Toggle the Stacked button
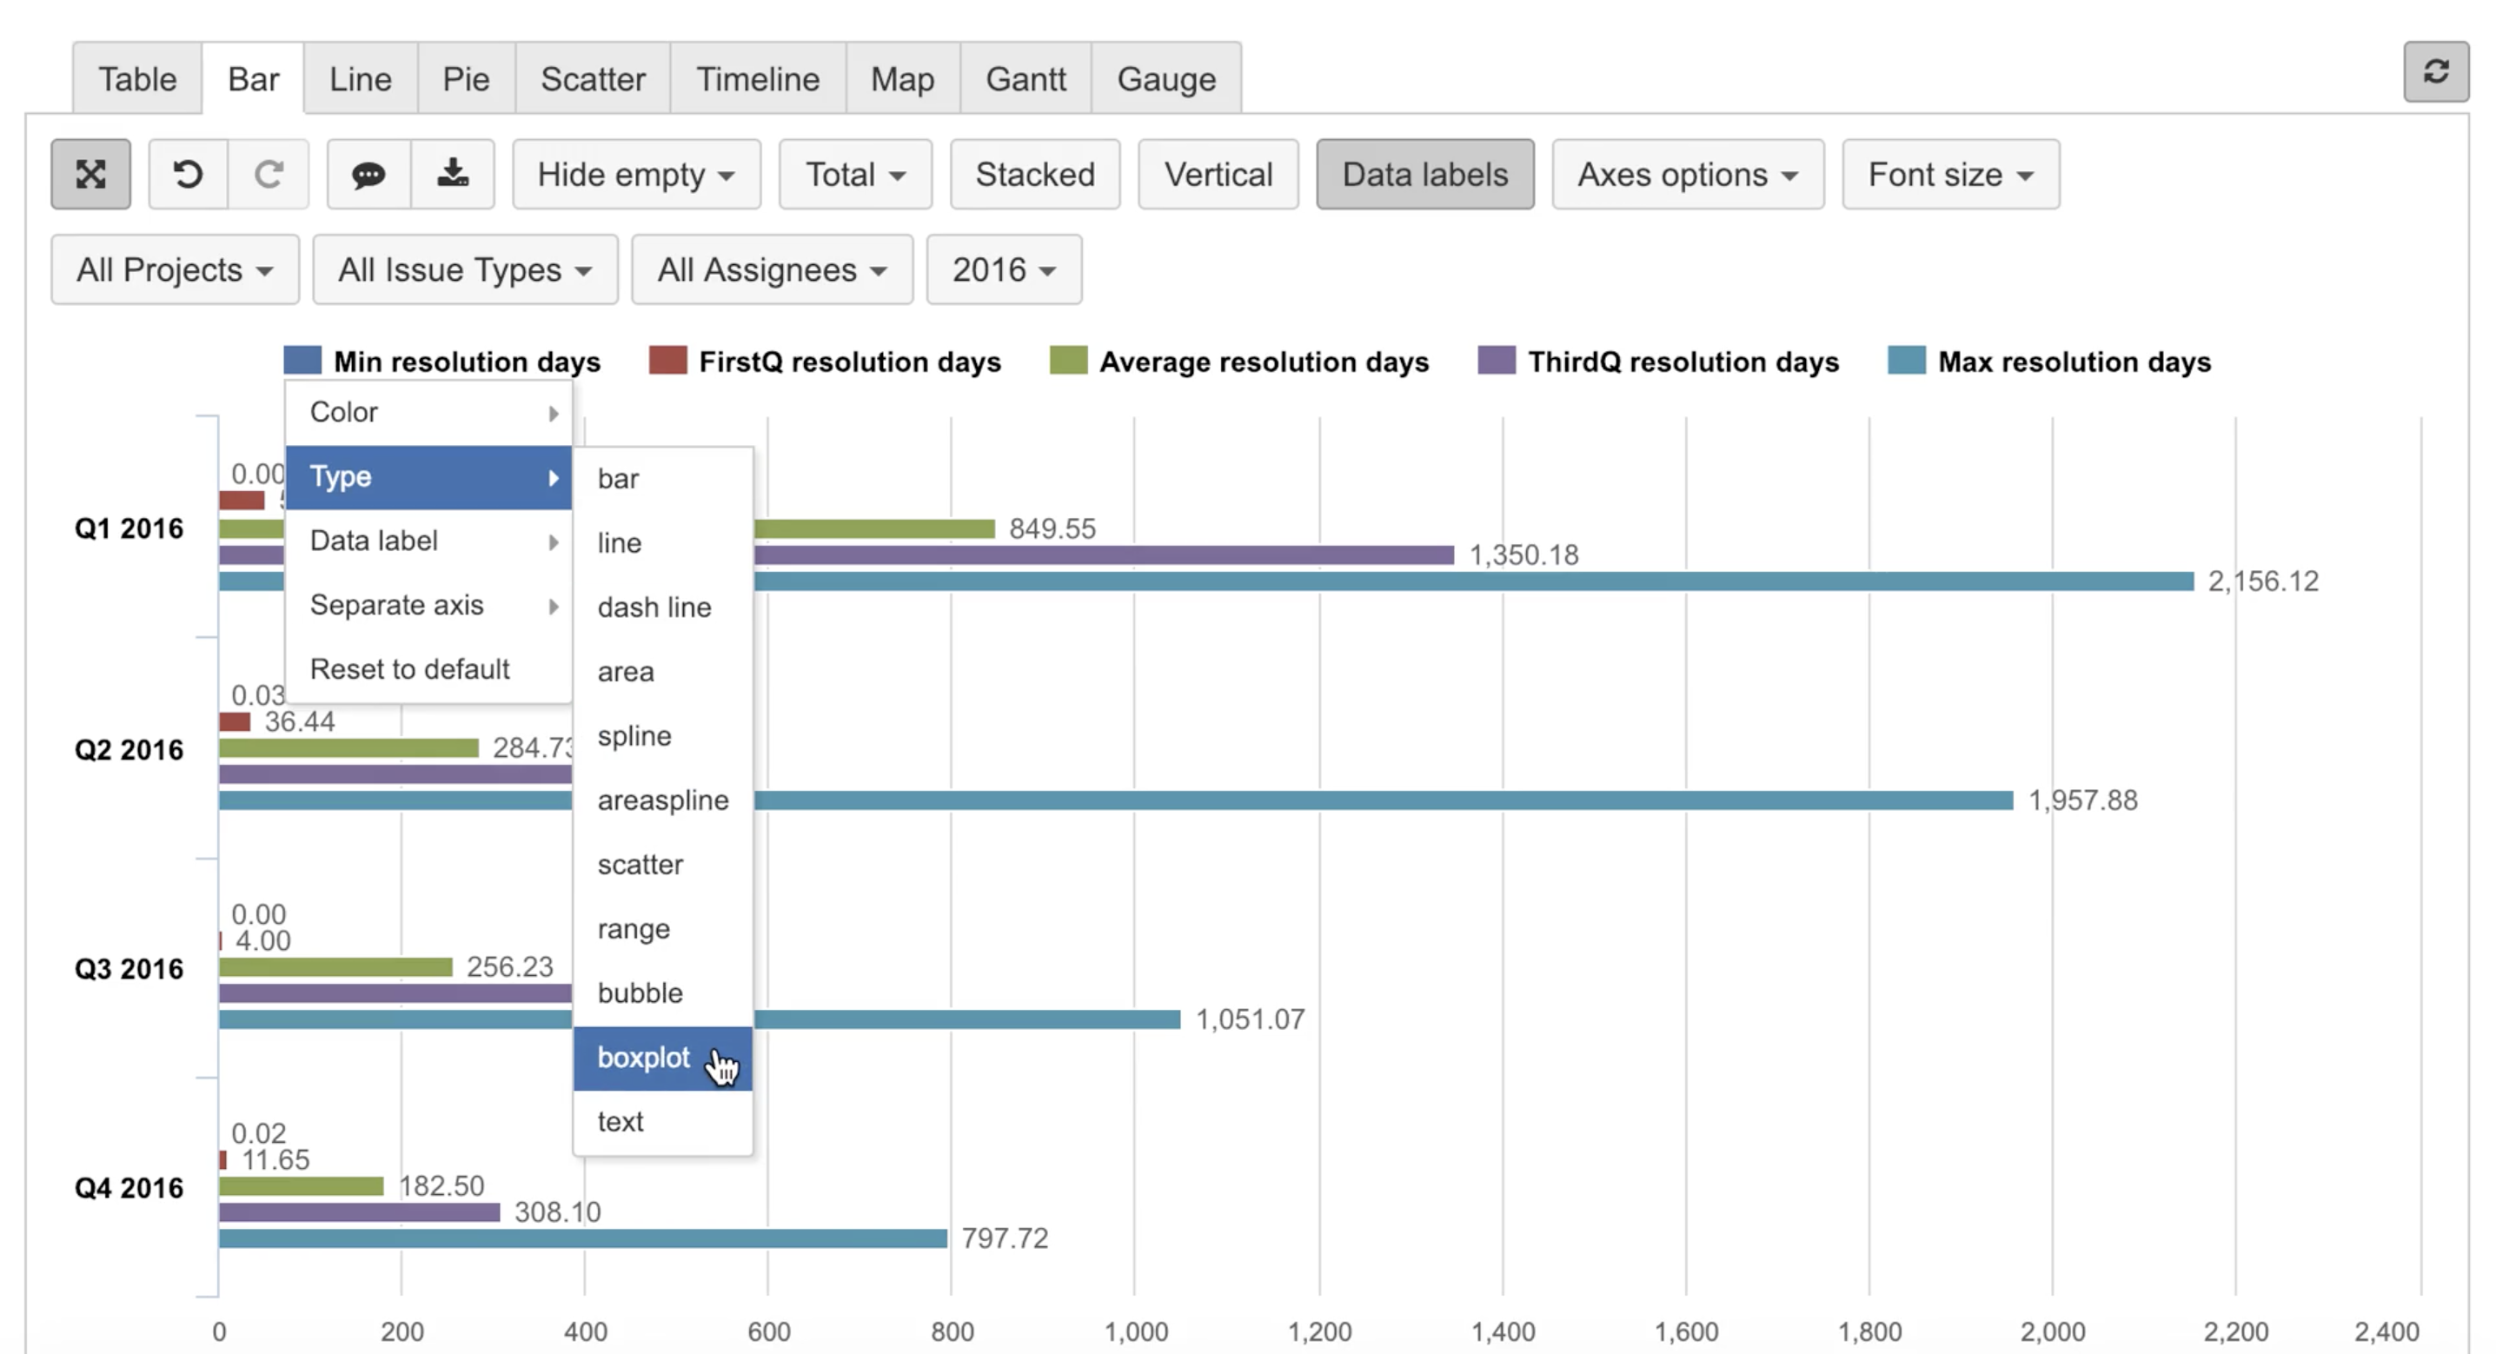This screenshot has width=2496, height=1354. [1034, 175]
